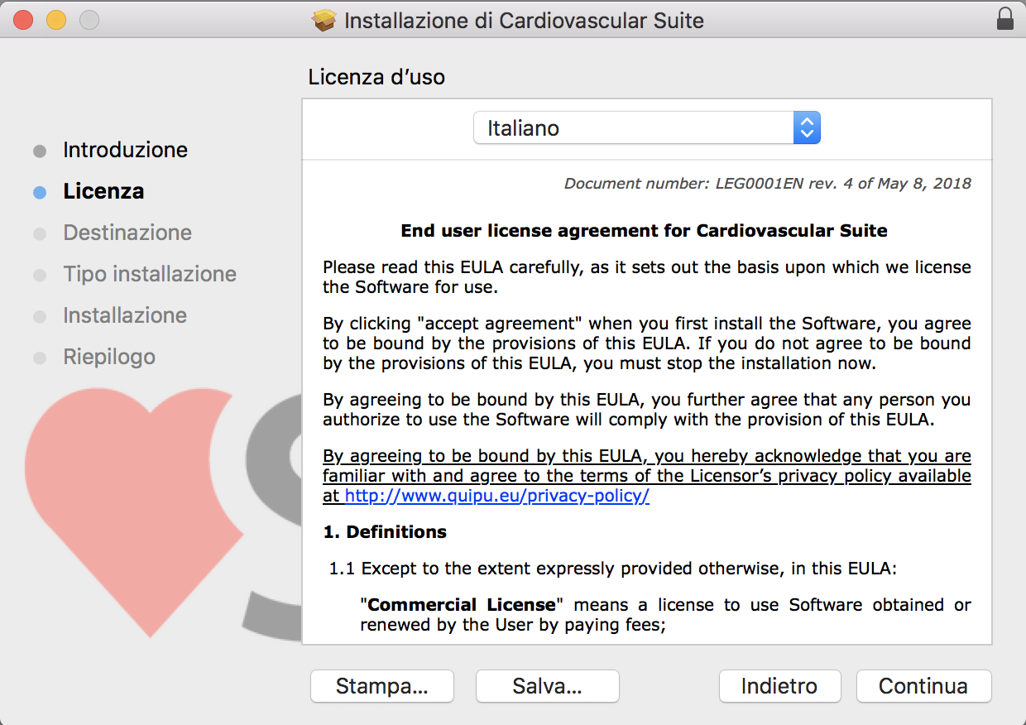Click the Tipo installazione step
The image size is (1026, 725).
click(150, 274)
